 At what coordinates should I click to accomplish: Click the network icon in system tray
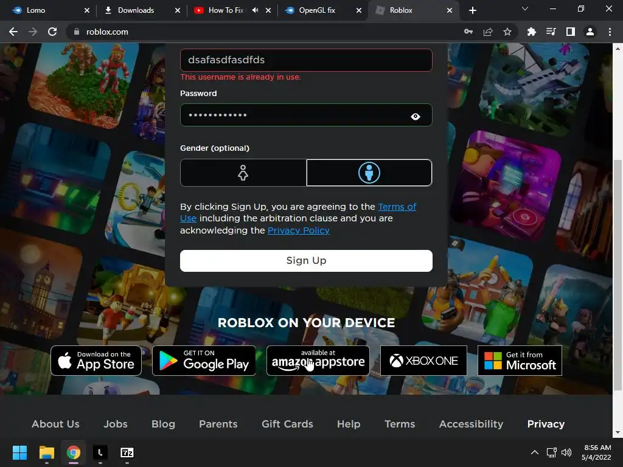551,452
